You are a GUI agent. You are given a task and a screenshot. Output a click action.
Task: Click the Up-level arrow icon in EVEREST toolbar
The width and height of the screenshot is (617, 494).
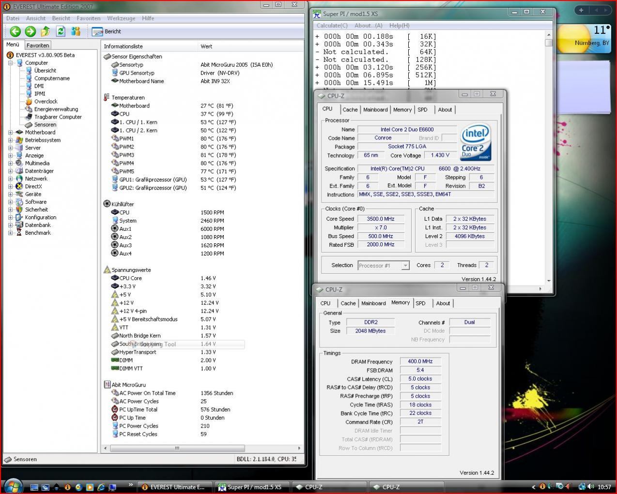pos(45,31)
